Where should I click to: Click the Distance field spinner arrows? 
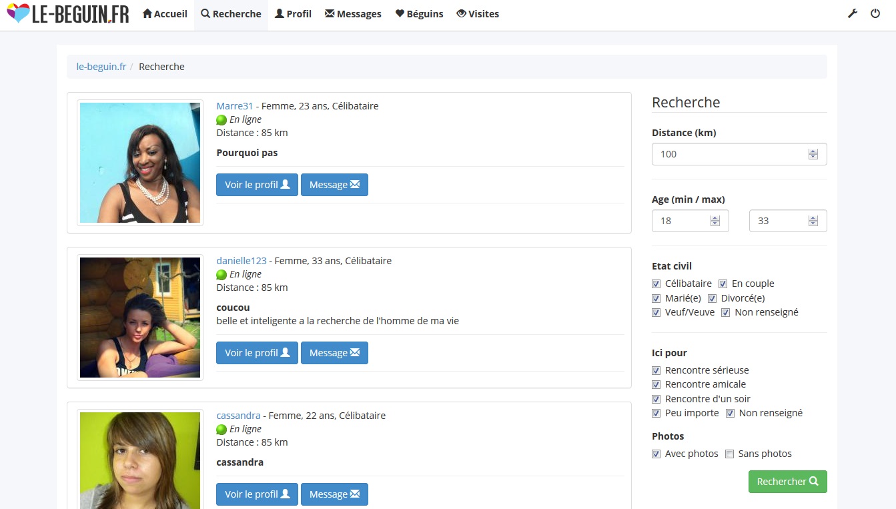click(x=813, y=154)
